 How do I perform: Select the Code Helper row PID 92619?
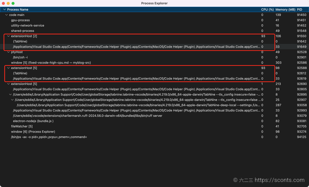[154, 79]
